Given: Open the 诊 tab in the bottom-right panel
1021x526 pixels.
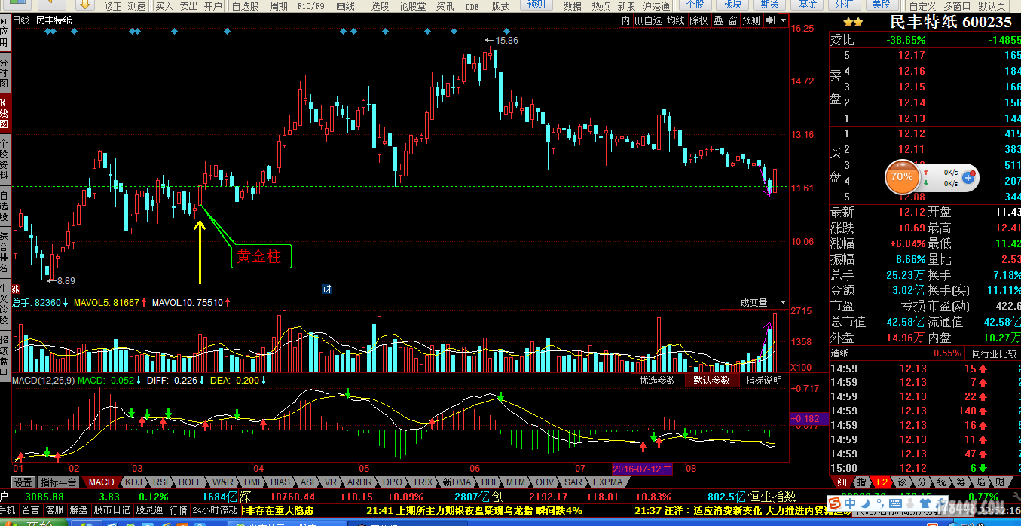Looking at the screenshot, I should 902,482.
